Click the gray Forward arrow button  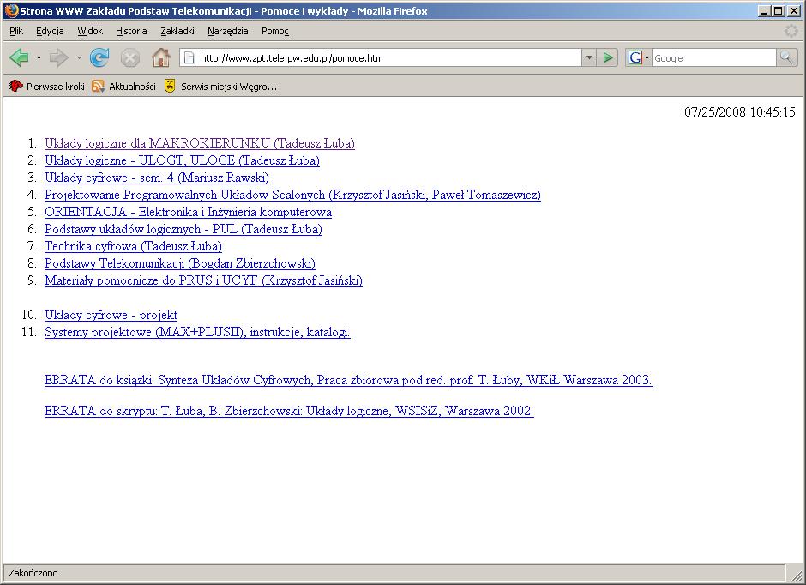[58, 57]
